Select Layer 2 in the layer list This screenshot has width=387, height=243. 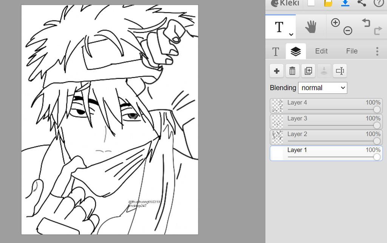(x=326, y=138)
